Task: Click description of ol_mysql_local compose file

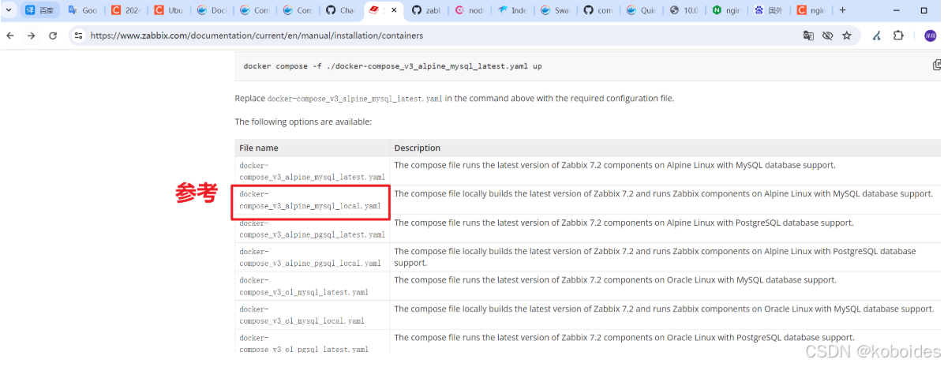Action: (x=664, y=309)
